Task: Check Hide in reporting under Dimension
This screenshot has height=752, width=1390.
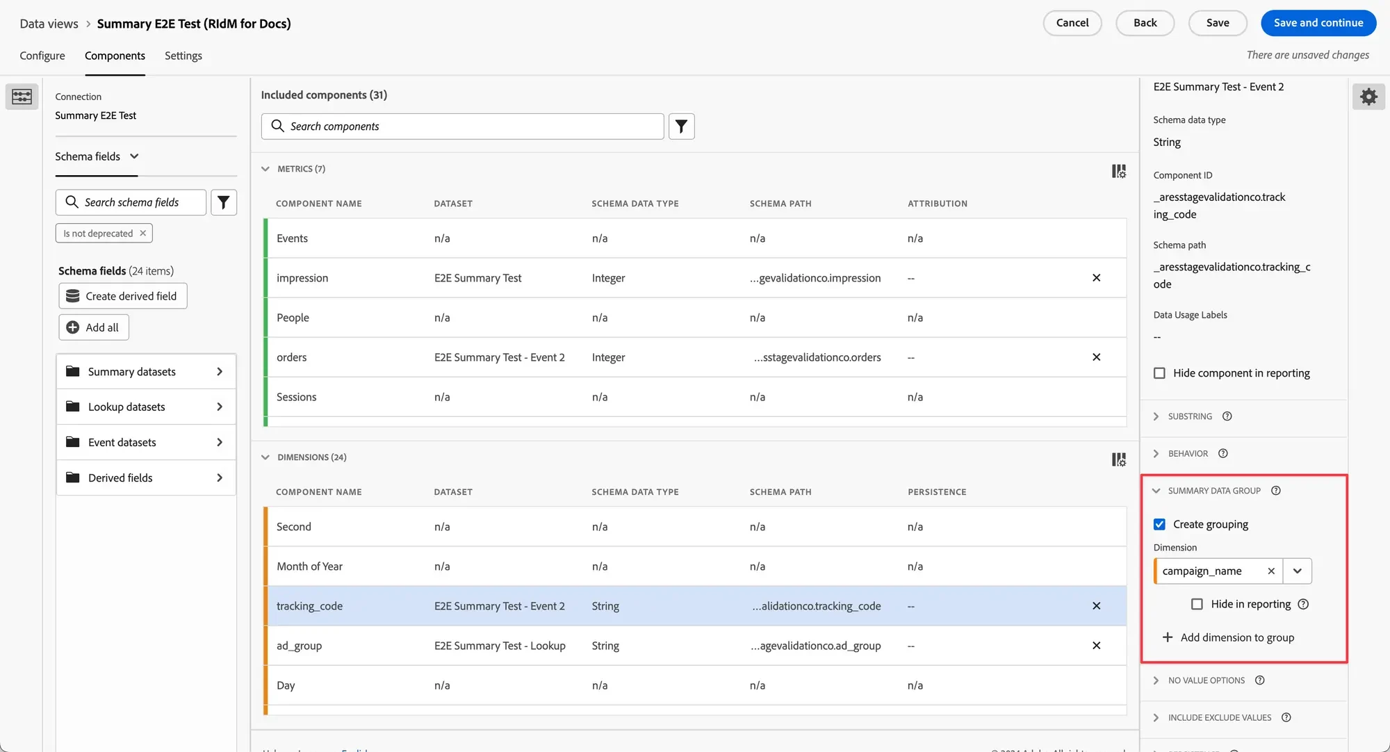Action: coord(1197,604)
